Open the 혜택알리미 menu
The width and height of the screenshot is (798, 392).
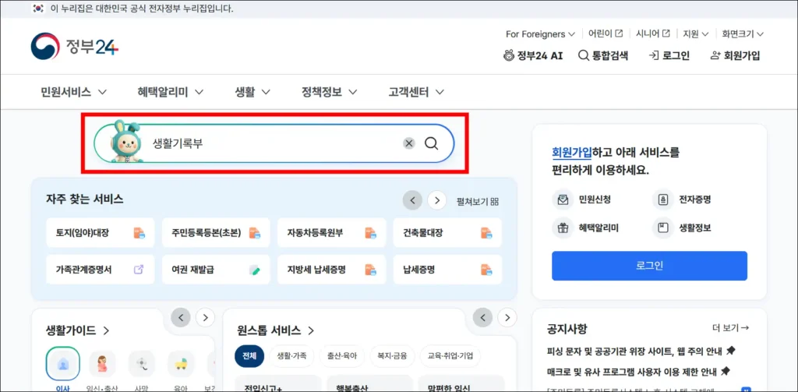171,92
